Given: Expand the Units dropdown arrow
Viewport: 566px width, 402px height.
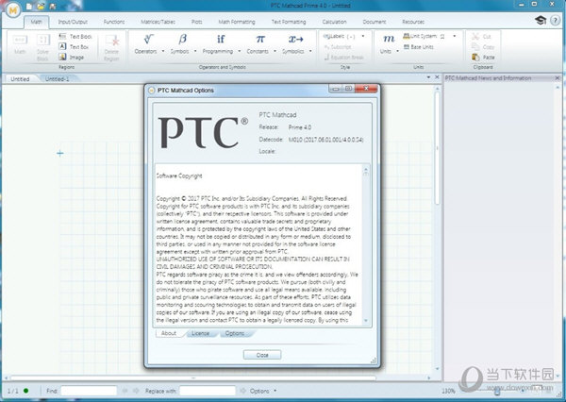Looking at the screenshot, I should coord(397,51).
